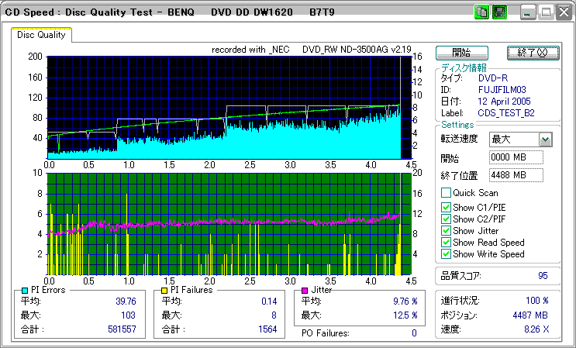The height and width of the screenshot is (348, 576).
Task: Click the magenta Jitter legend square
Action: point(305,290)
